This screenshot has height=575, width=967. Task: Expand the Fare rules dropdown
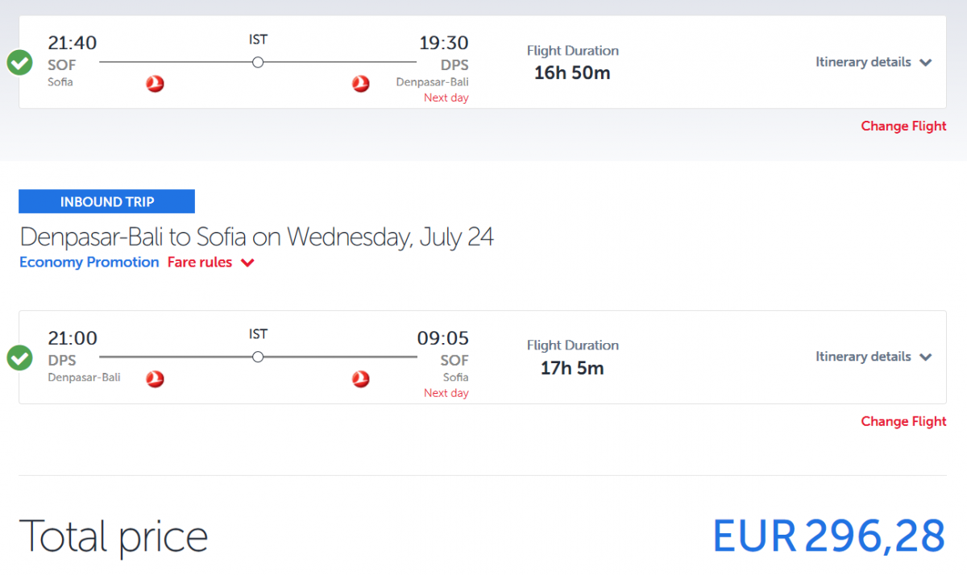point(211,263)
